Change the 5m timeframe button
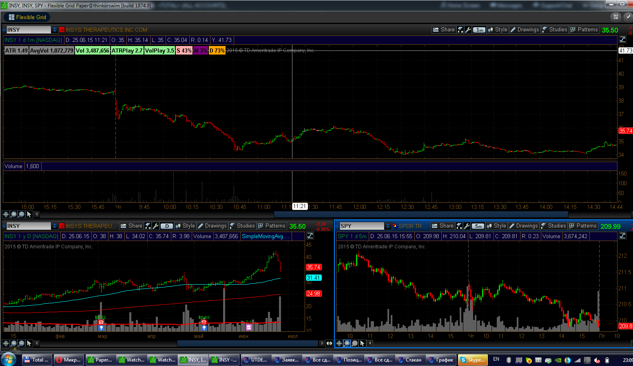 (x=478, y=226)
